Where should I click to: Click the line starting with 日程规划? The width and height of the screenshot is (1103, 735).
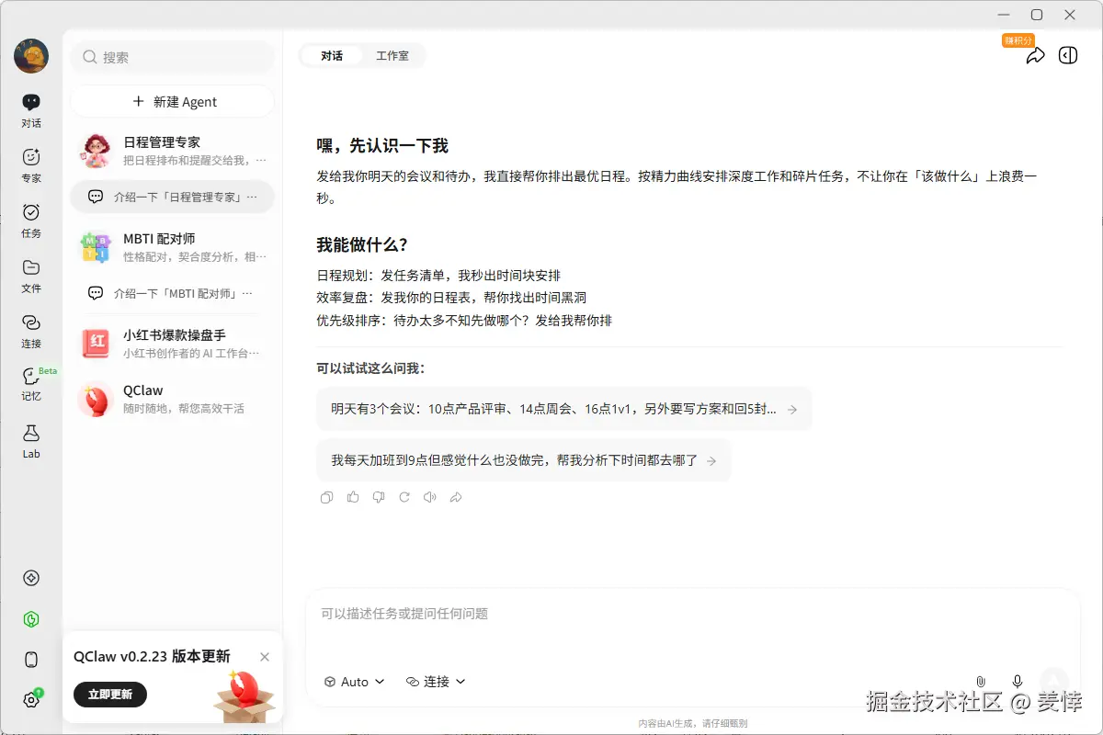[x=438, y=275]
